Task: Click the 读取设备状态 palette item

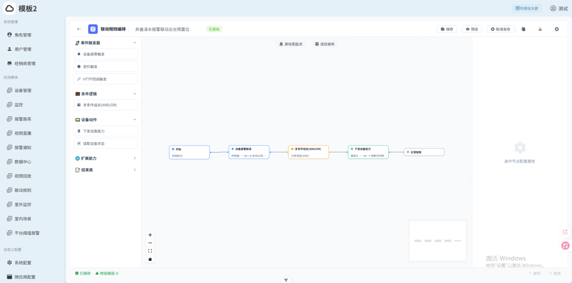Action: [x=106, y=143]
